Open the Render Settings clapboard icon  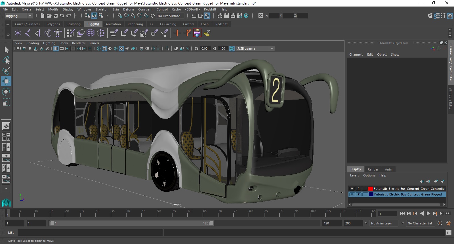click(239, 16)
